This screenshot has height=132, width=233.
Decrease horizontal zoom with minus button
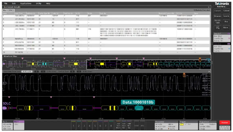43,71
